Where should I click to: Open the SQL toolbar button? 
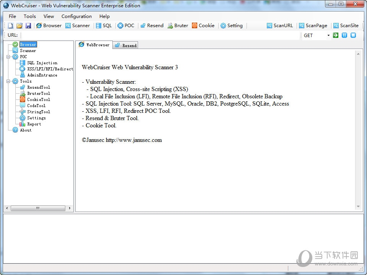pyautogui.click(x=104, y=26)
